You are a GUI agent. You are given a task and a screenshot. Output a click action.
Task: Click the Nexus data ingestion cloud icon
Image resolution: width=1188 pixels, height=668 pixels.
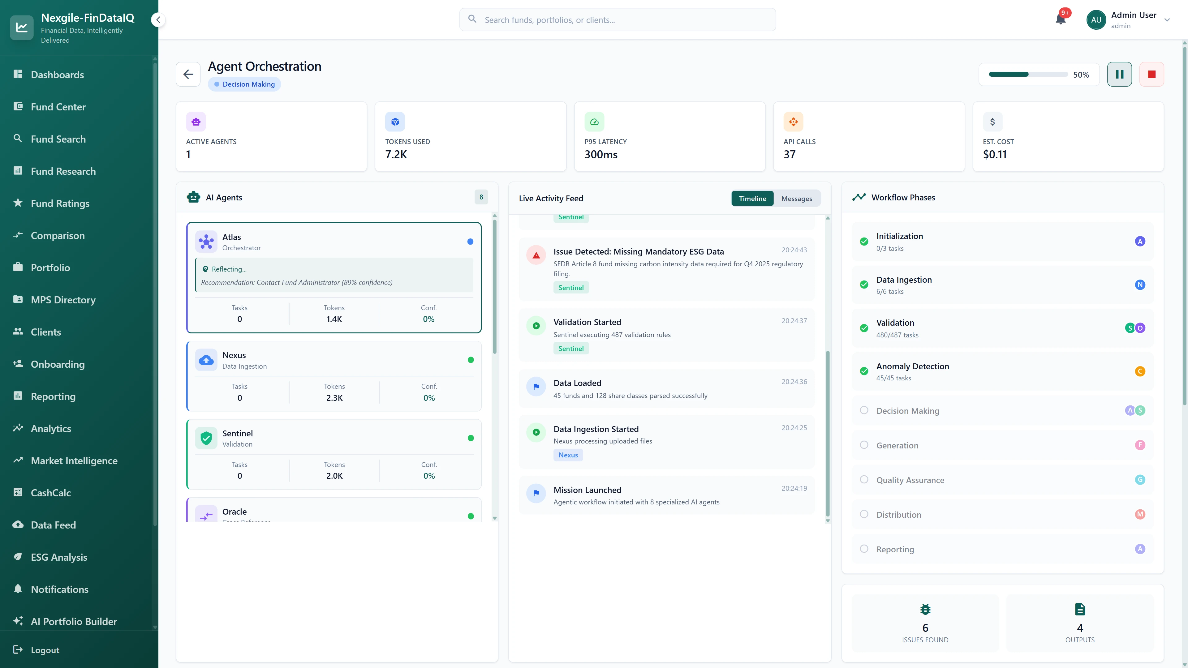(x=206, y=360)
